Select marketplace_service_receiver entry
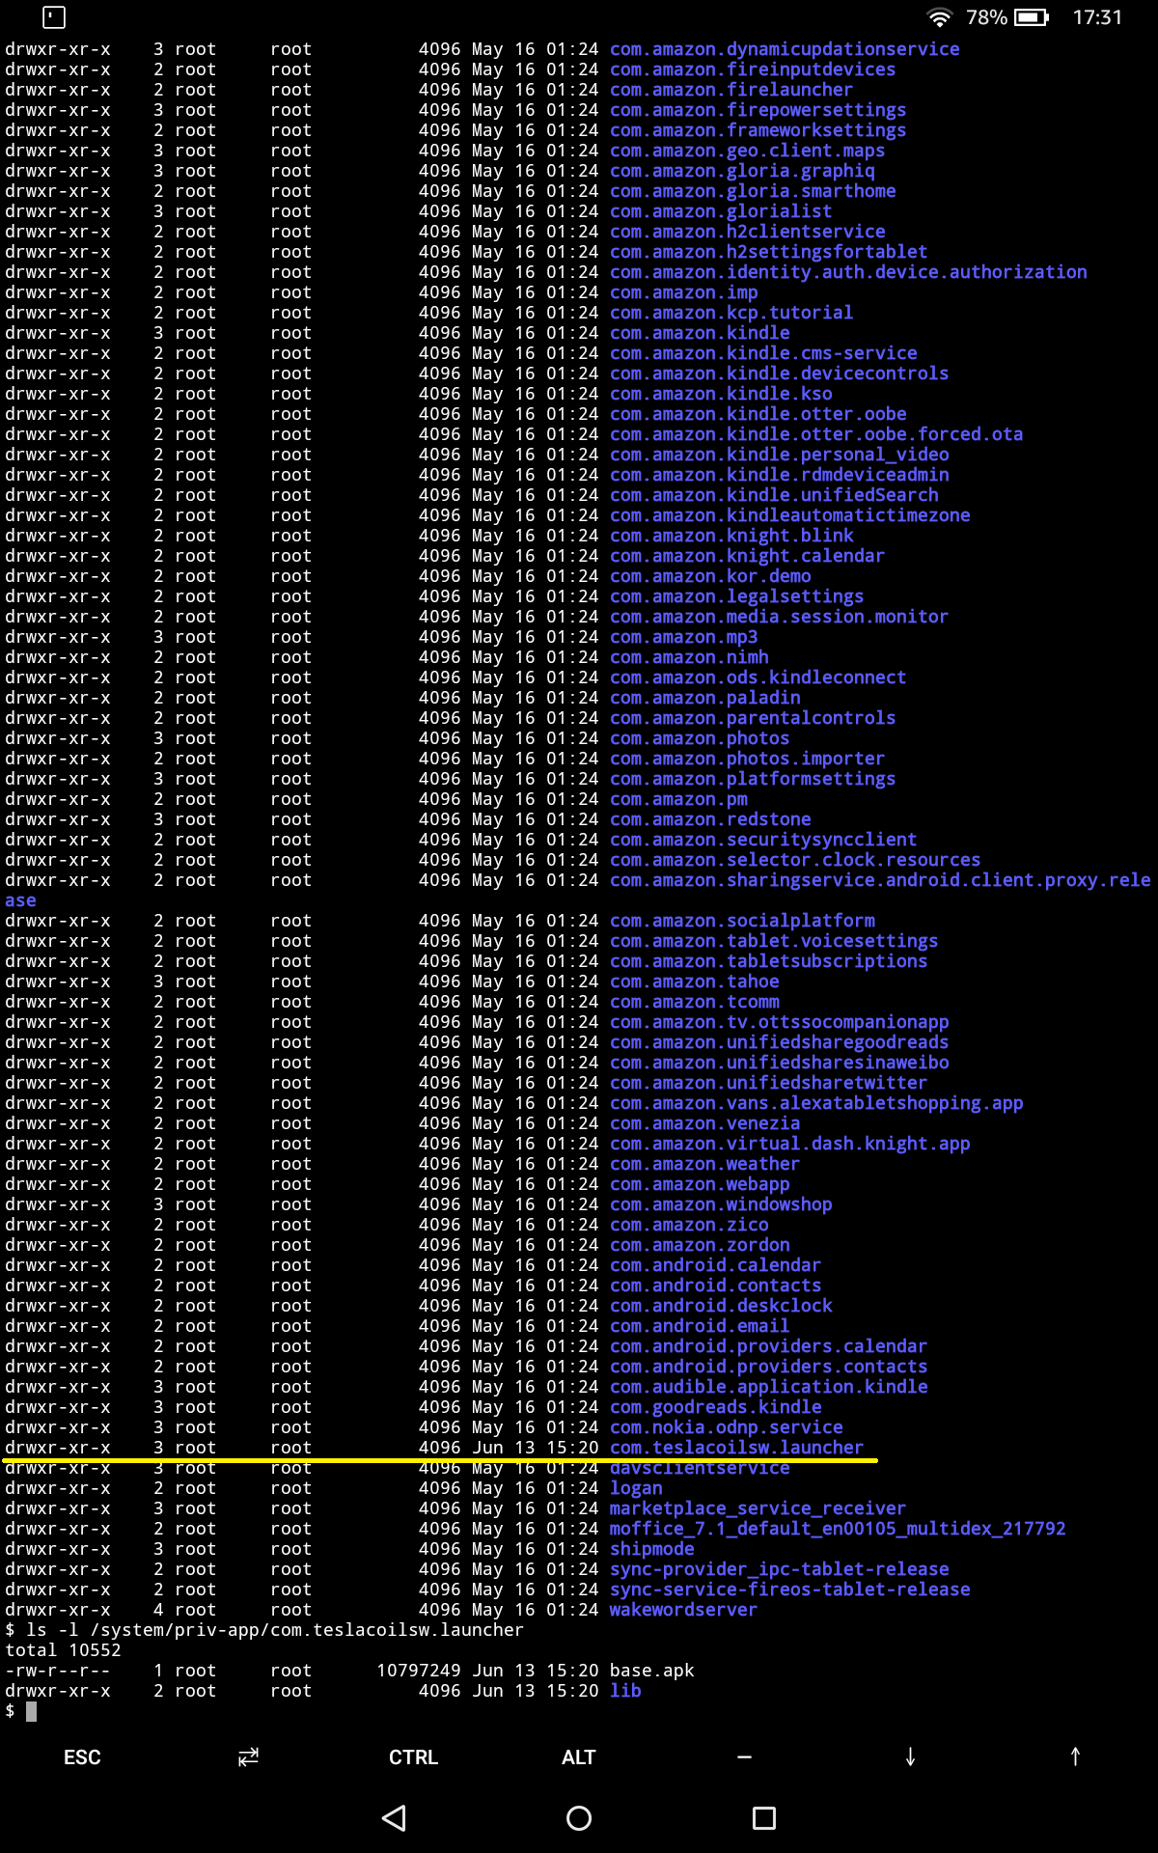This screenshot has height=1853, width=1158. pyautogui.click(x=758, y=1508)
